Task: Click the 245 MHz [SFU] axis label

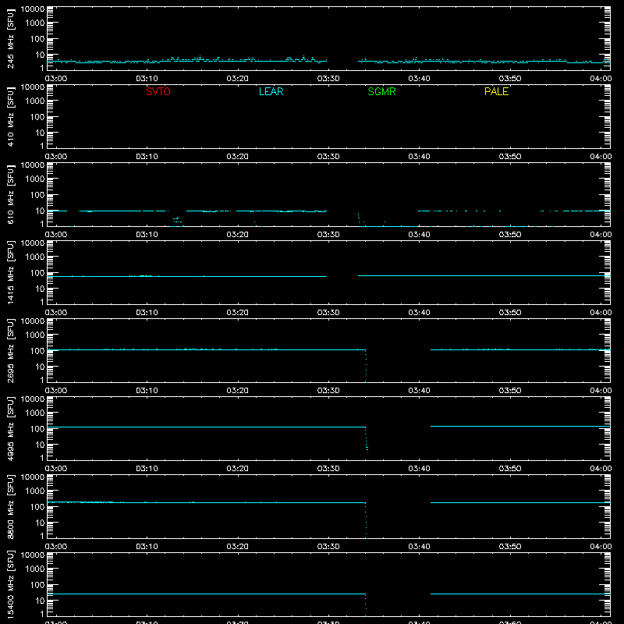Action: (x=10, y=38)
